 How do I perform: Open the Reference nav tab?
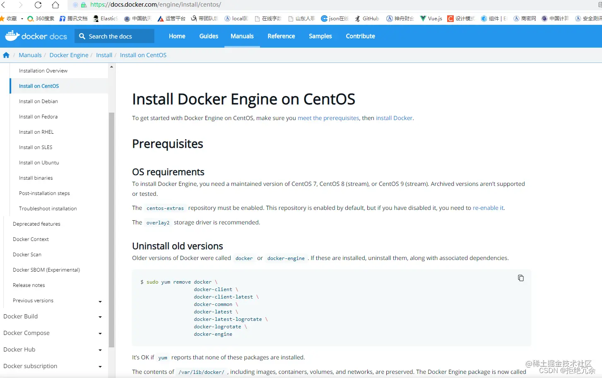pyautogui.click(x=281, y=36)
